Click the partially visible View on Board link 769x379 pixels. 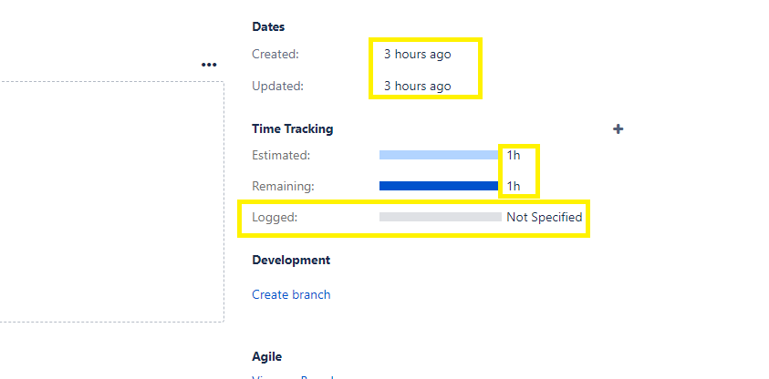(x=292, y=377)
